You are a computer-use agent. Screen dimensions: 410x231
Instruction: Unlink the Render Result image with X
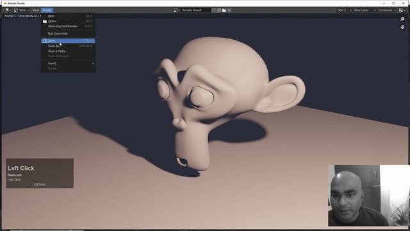(229, 10)
